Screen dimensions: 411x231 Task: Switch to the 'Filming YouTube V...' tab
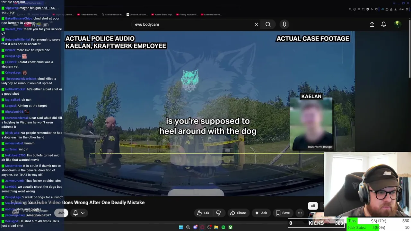(x=187, y=14)
